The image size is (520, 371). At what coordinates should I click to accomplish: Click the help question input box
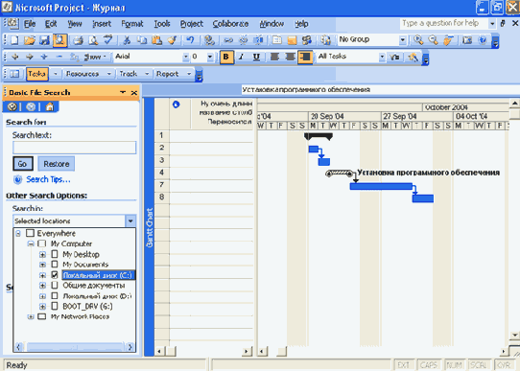pos(443,23)
